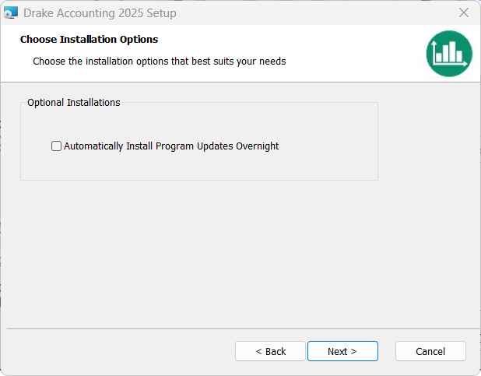Cancel the Drake Accounting setup
Viewport: 481px width, 376px height.
click(x=430, y=351)
